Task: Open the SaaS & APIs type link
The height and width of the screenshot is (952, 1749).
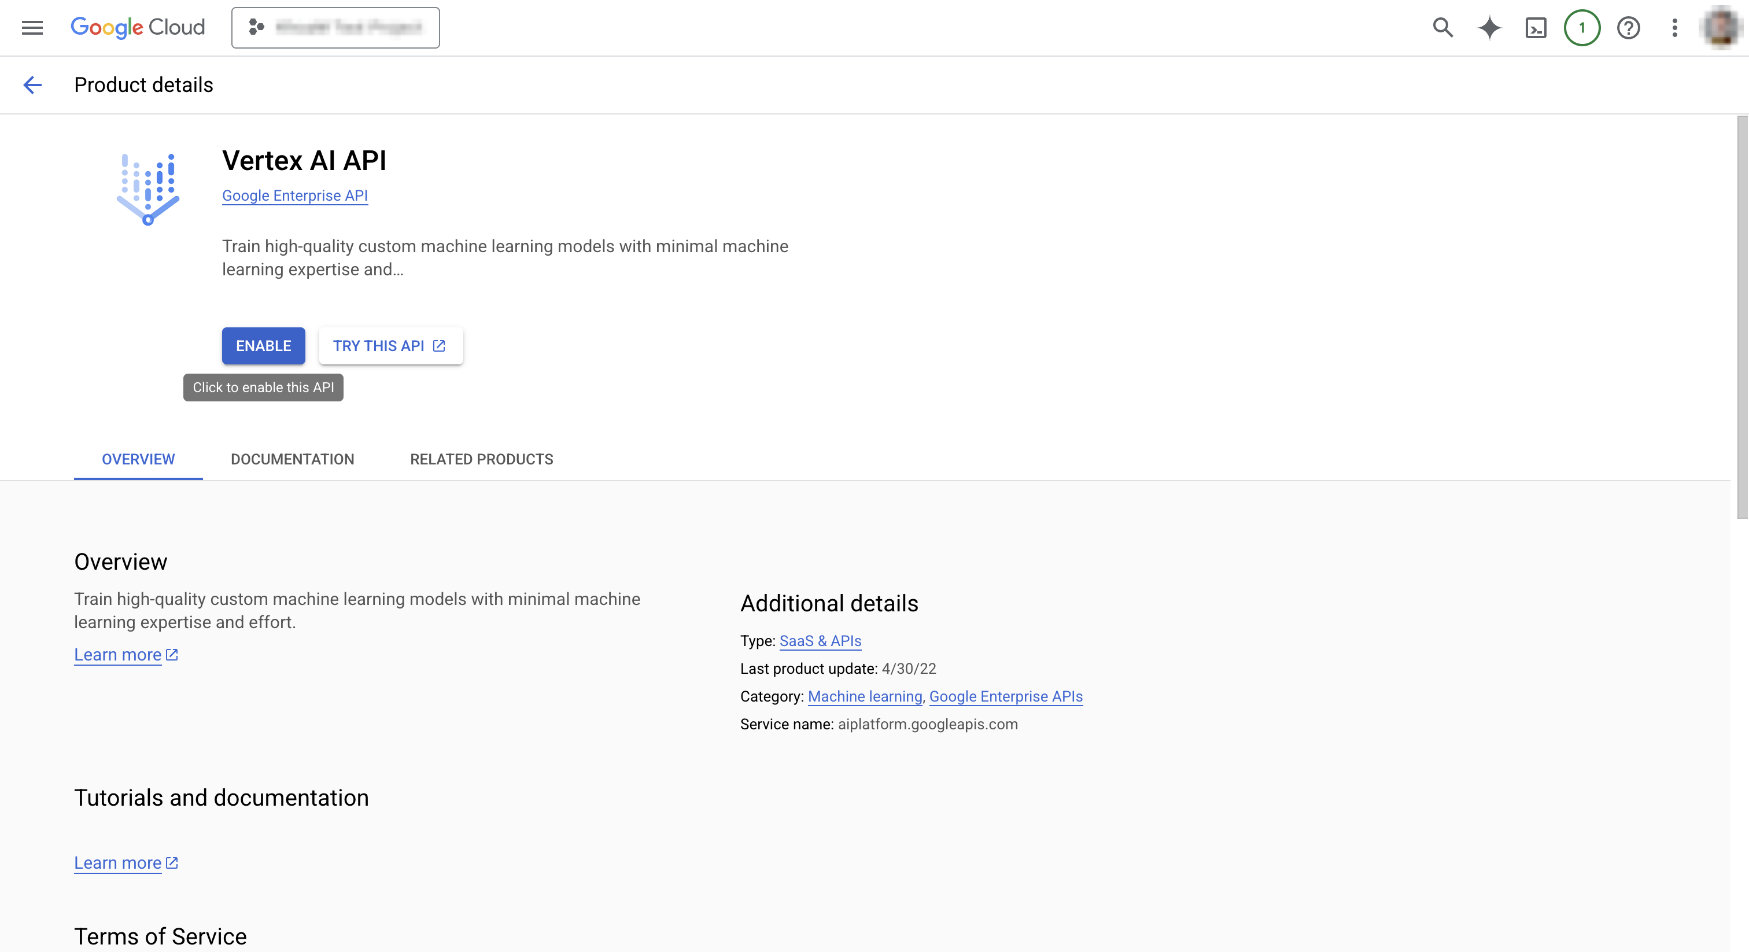Action: (820, 641)
